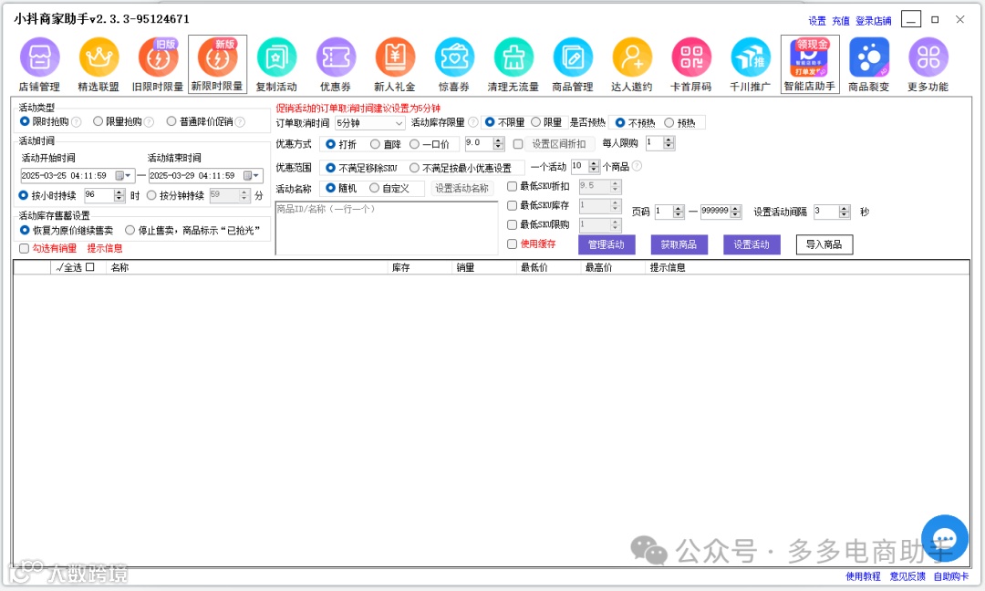The width and height of the screenshot is (985, 591).
Task: Click the 导入商品 button
Action: (824, 245)
